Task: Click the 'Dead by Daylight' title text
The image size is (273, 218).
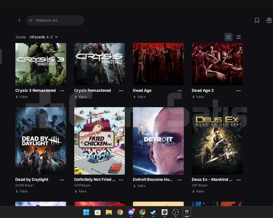Action: point(32,180)
